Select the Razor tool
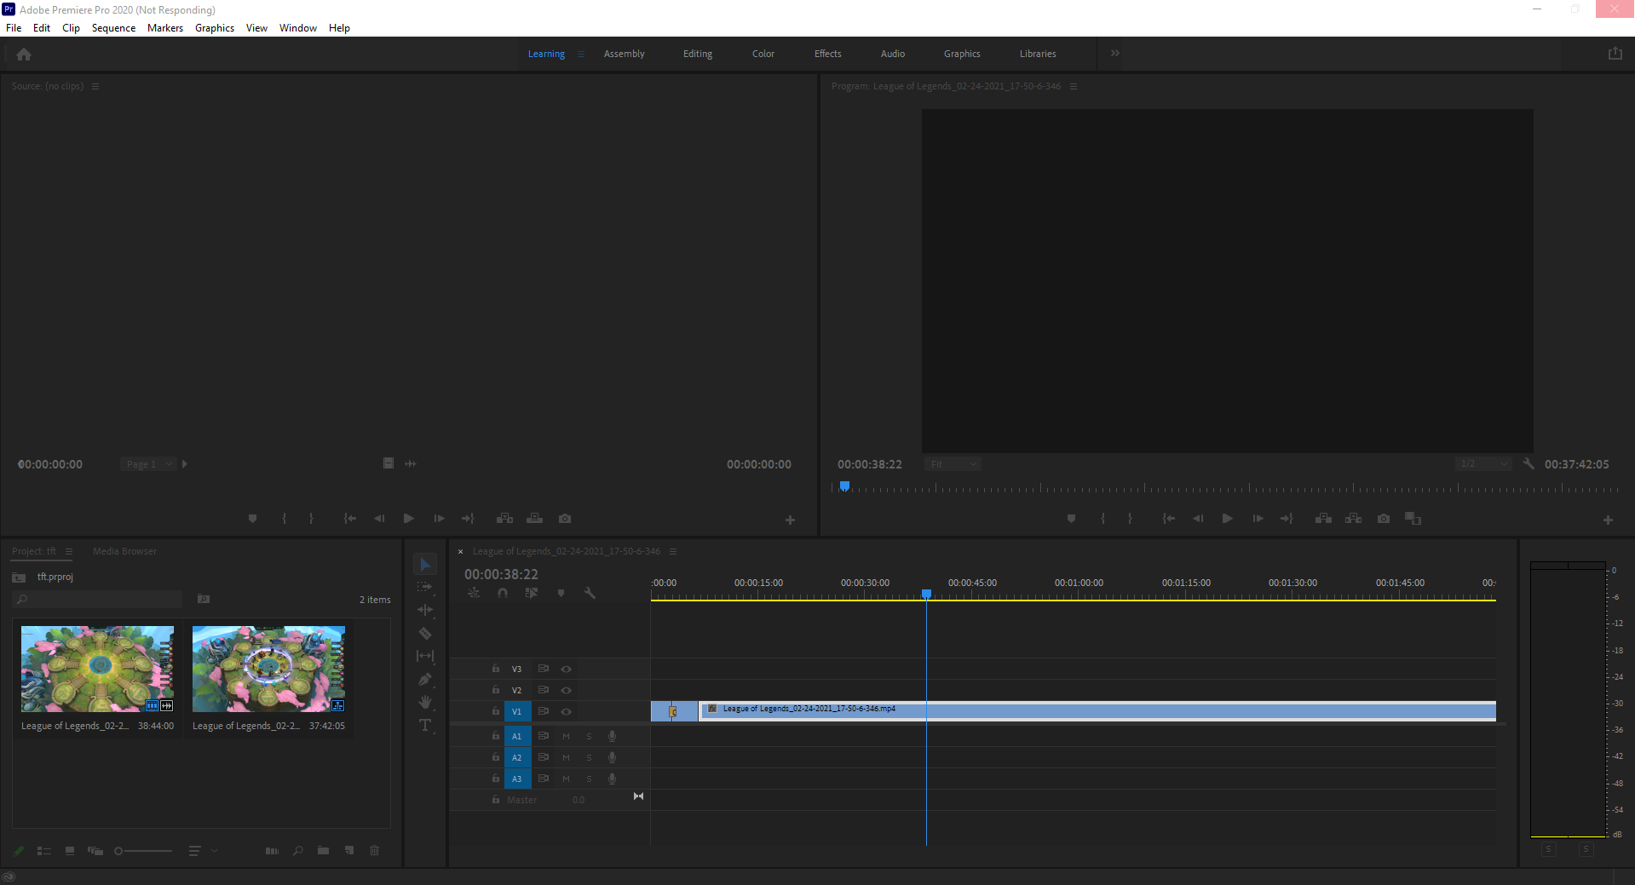The width and height of the screenshot is (1635, 885). pos(425,634)
